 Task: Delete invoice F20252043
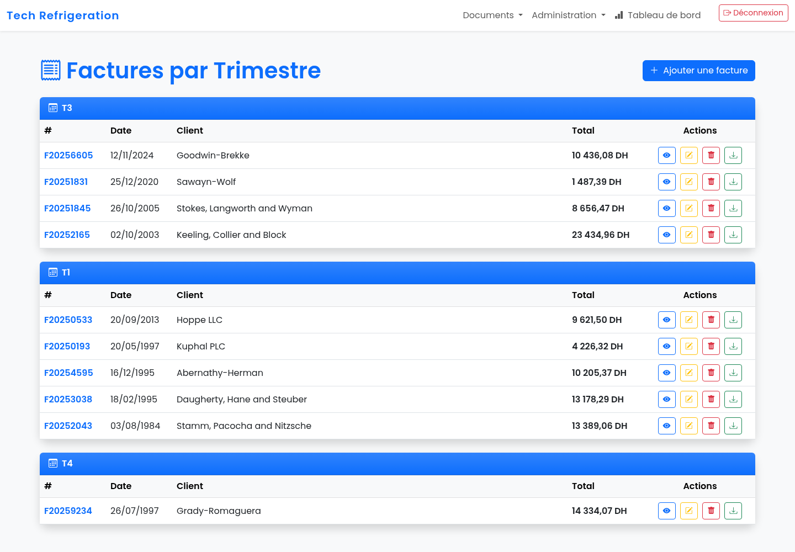coord(711,426)
